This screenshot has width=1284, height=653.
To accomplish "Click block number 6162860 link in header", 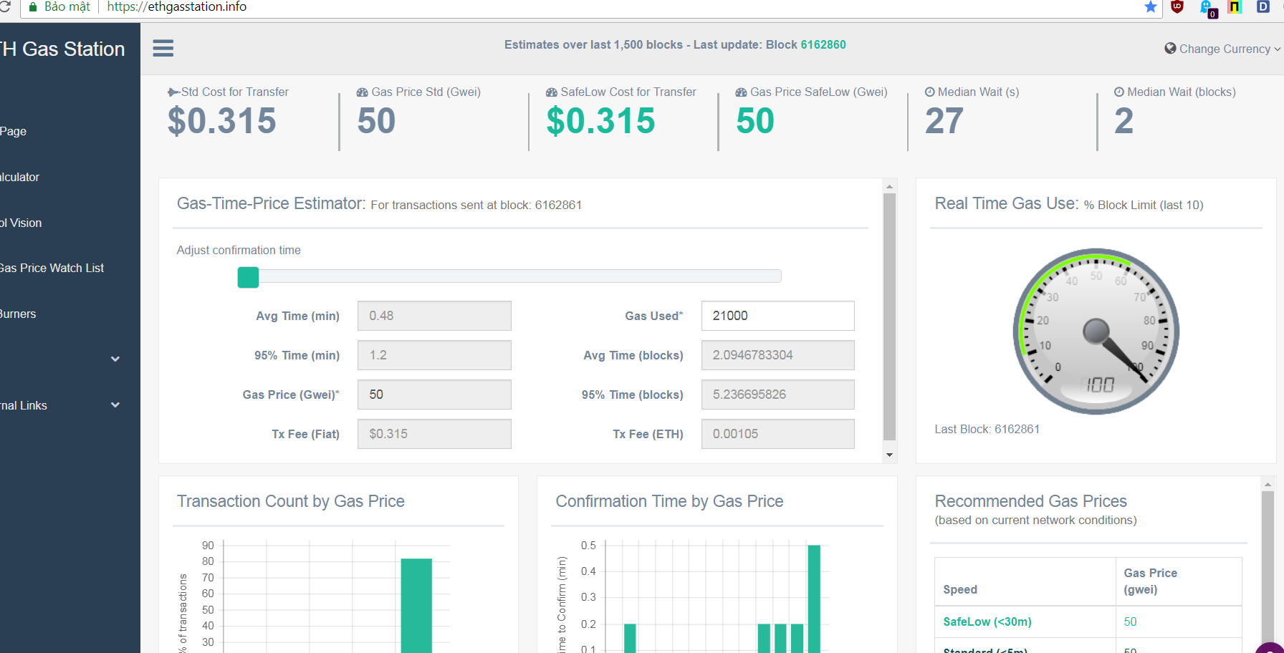I will click(823, 44).
